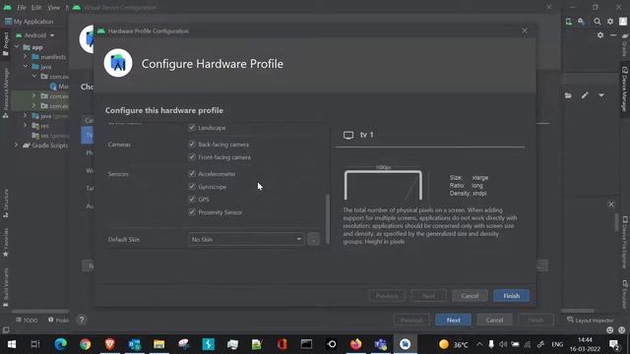Open the Device Manager side tab
The height and width of the screenshot is (354, 630).
625,89
